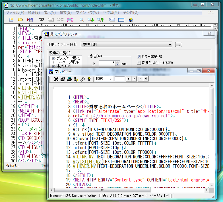Screen dimensions: 223x202
Task: Click the page number field in preview
Action: point(119,79)
